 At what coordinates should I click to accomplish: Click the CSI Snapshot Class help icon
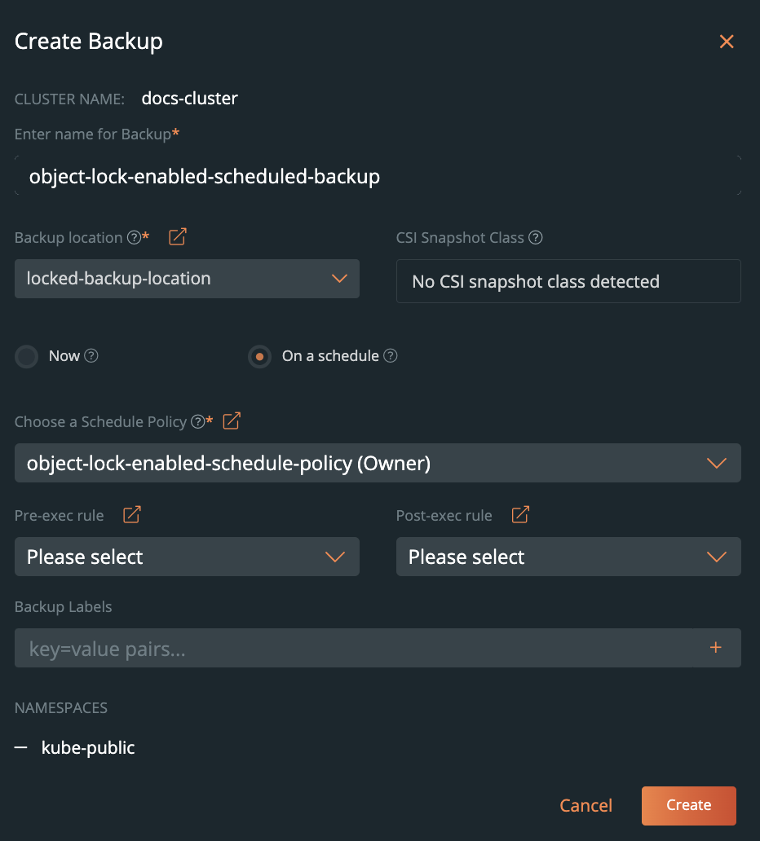tap(536, 238)
